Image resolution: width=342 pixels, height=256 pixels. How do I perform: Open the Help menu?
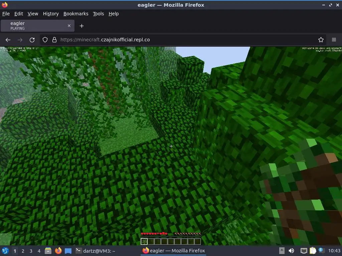coord(114,14)
